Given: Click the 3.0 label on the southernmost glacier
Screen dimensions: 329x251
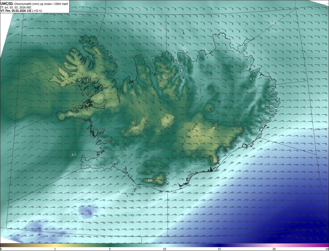Looking at the screenshot, I should point(150,180).
